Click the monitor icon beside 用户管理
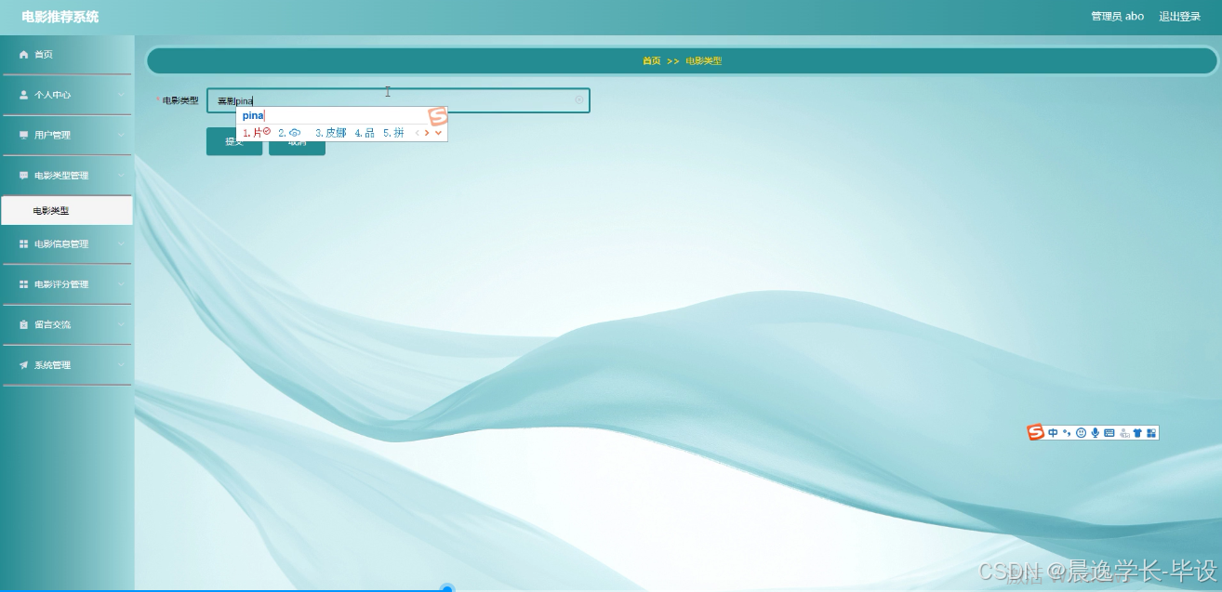 24,136
